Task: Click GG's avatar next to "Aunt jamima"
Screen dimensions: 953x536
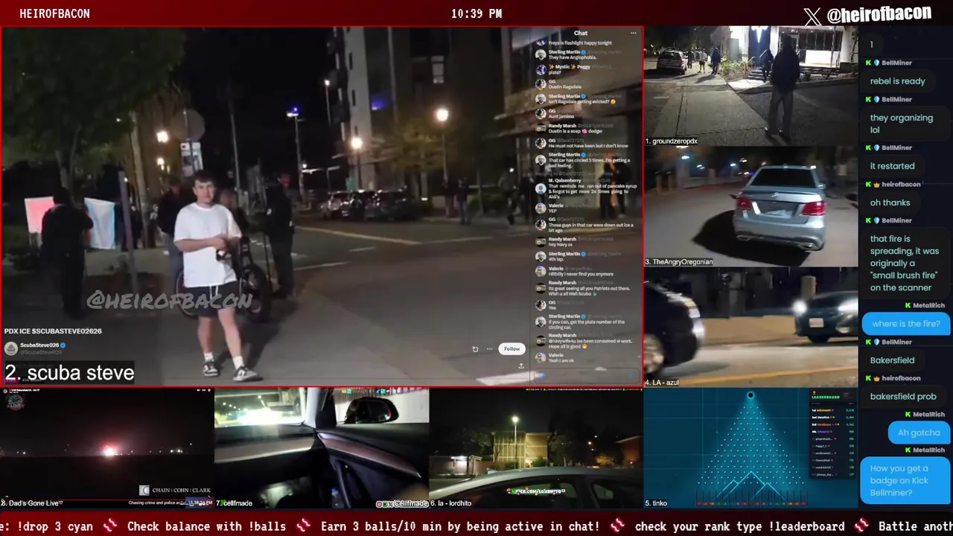Action: point(541,114)
